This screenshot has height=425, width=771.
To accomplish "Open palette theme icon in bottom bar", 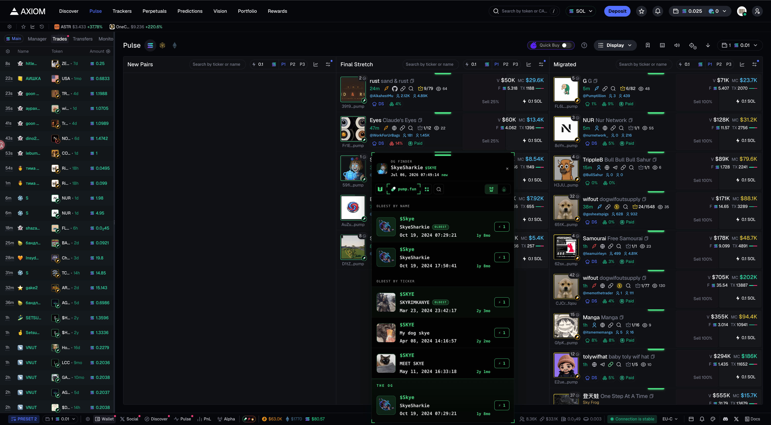I will [713, 419].
